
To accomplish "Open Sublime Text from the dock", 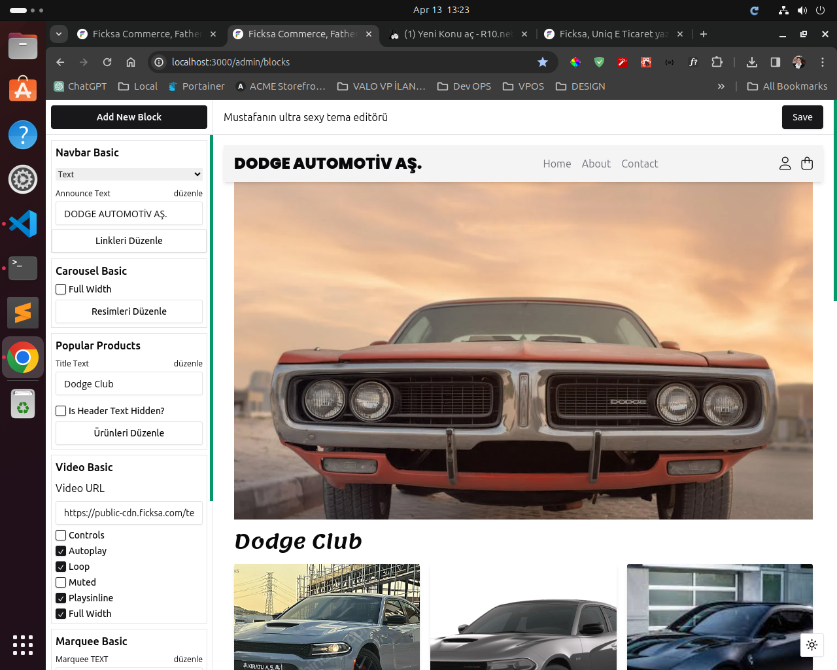I will [23, 313].
